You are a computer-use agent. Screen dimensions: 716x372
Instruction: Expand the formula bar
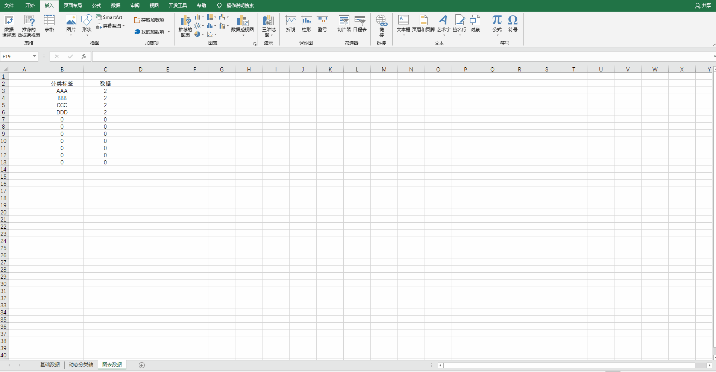click(714, 56)
